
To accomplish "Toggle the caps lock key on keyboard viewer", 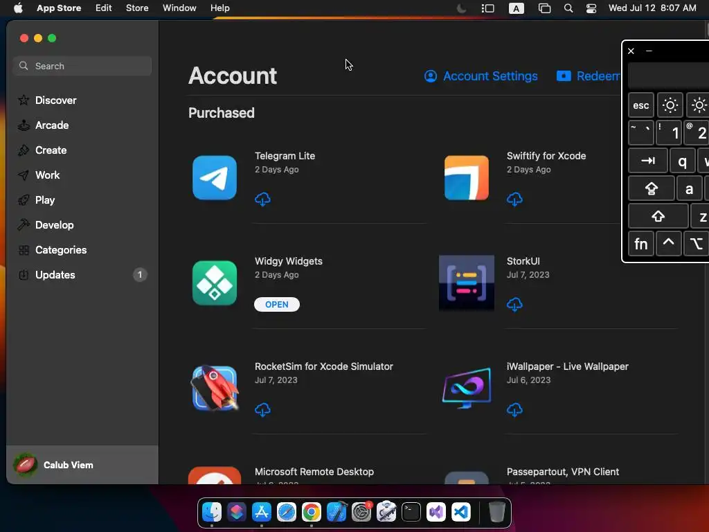I will [x=651, y=188].
